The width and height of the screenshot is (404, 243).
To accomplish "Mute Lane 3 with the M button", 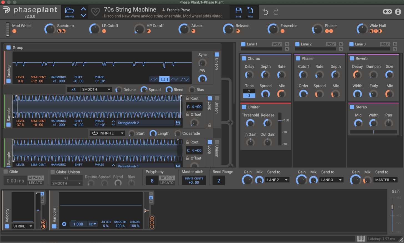I will click(395, 44).
